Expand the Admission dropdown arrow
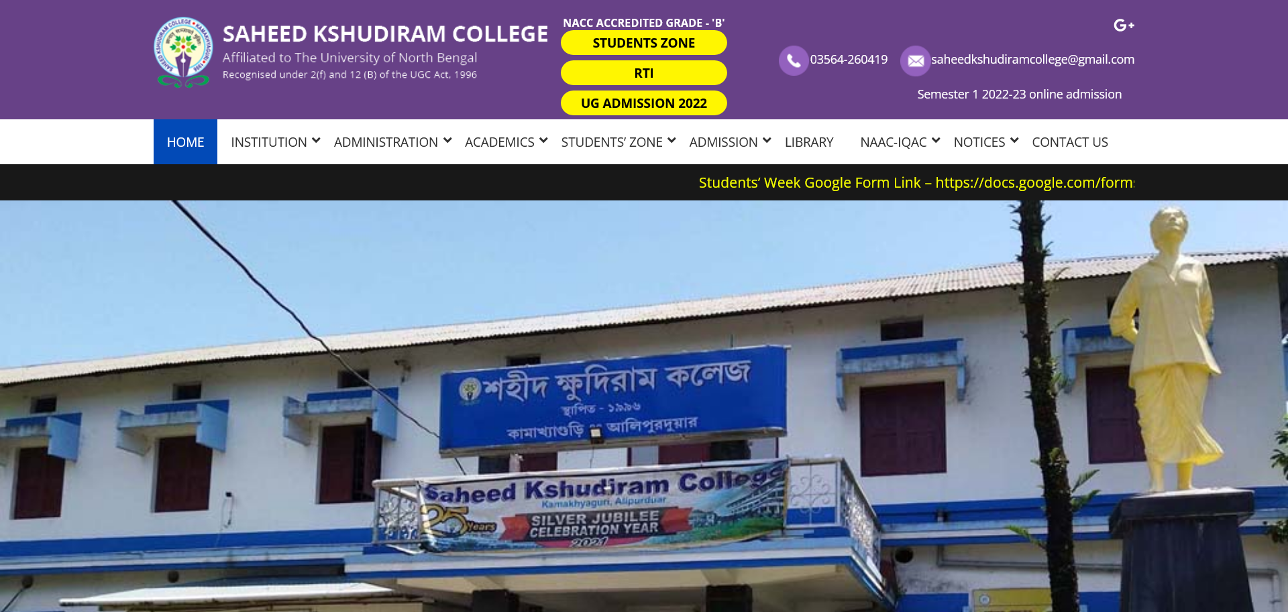Viewport: 1288px width, 612px height. [767, 141]
